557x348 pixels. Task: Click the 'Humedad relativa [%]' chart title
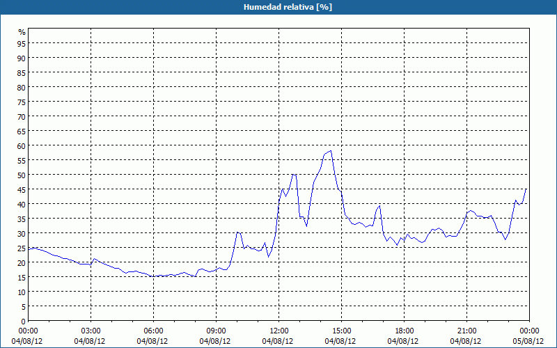click(288, 7)
